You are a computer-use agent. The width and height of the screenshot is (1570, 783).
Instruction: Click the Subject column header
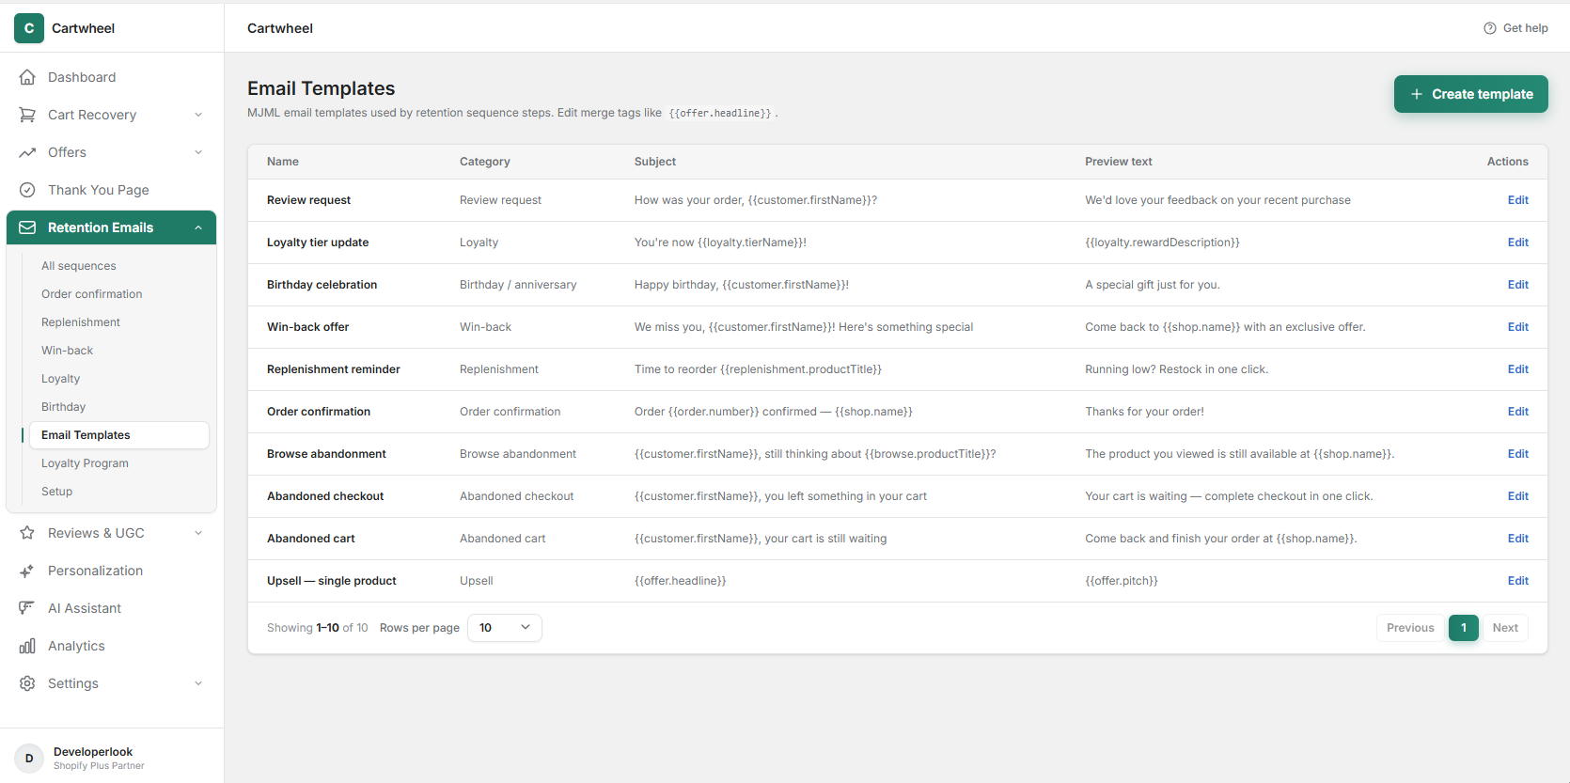[x=655, y=162]
